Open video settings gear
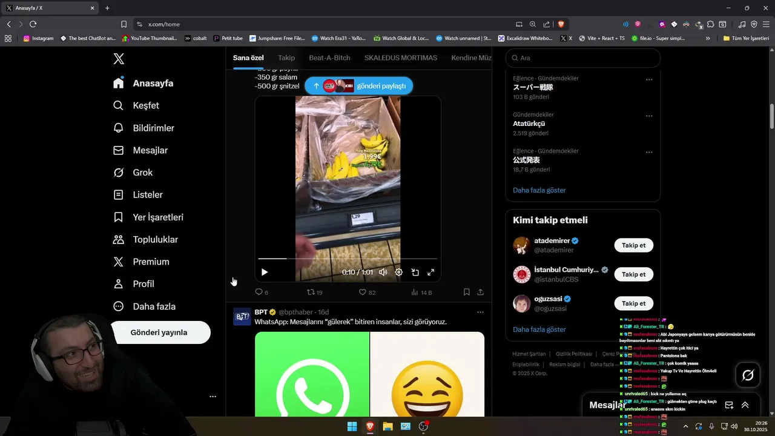The width and height of the screenshot is (775, 436). pos(398,272)
